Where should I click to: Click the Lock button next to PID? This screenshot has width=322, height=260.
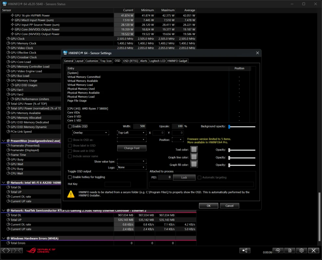[184, 177]
